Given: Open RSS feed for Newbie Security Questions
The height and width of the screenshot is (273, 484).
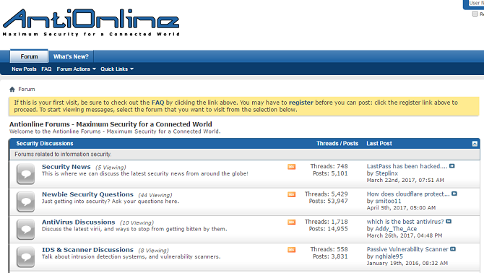Looking at the screenshot, I should (x=291, y=195).
